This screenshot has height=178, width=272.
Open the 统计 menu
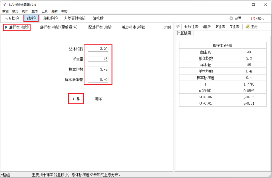[25, 11]
